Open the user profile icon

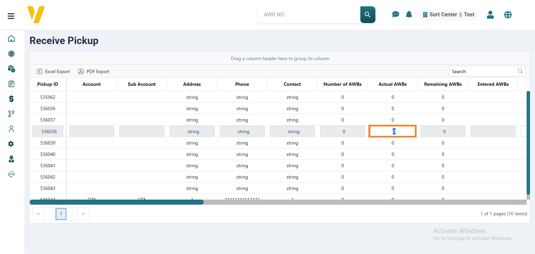tap(490, 15)
